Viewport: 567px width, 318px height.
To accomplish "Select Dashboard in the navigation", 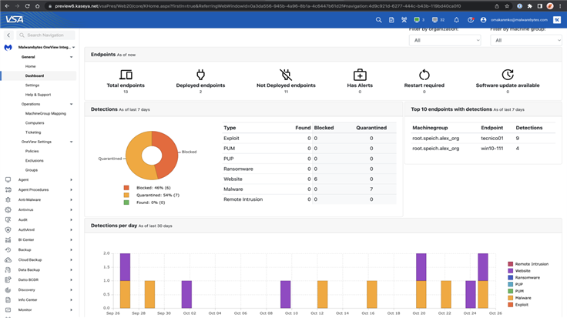I will [35, 76].
